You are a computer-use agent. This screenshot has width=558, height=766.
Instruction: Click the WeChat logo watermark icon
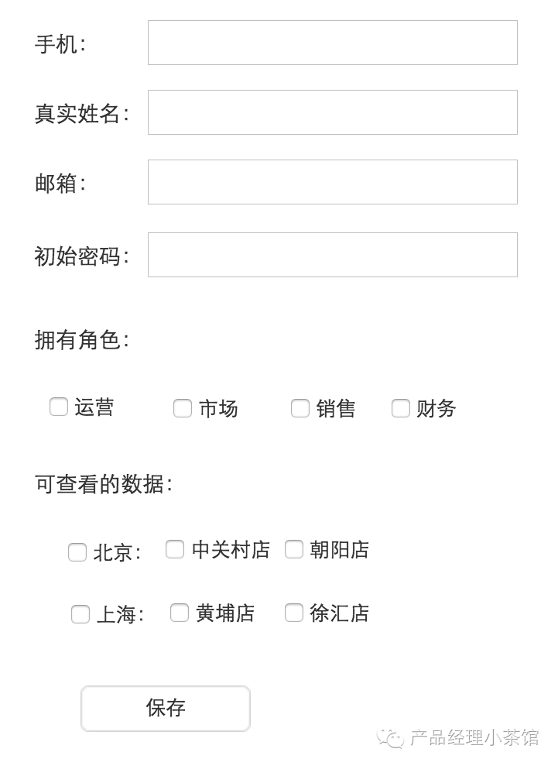pos(391,738)
